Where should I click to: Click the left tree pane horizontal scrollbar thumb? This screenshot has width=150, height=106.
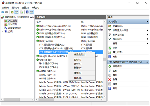pos(12,100)
